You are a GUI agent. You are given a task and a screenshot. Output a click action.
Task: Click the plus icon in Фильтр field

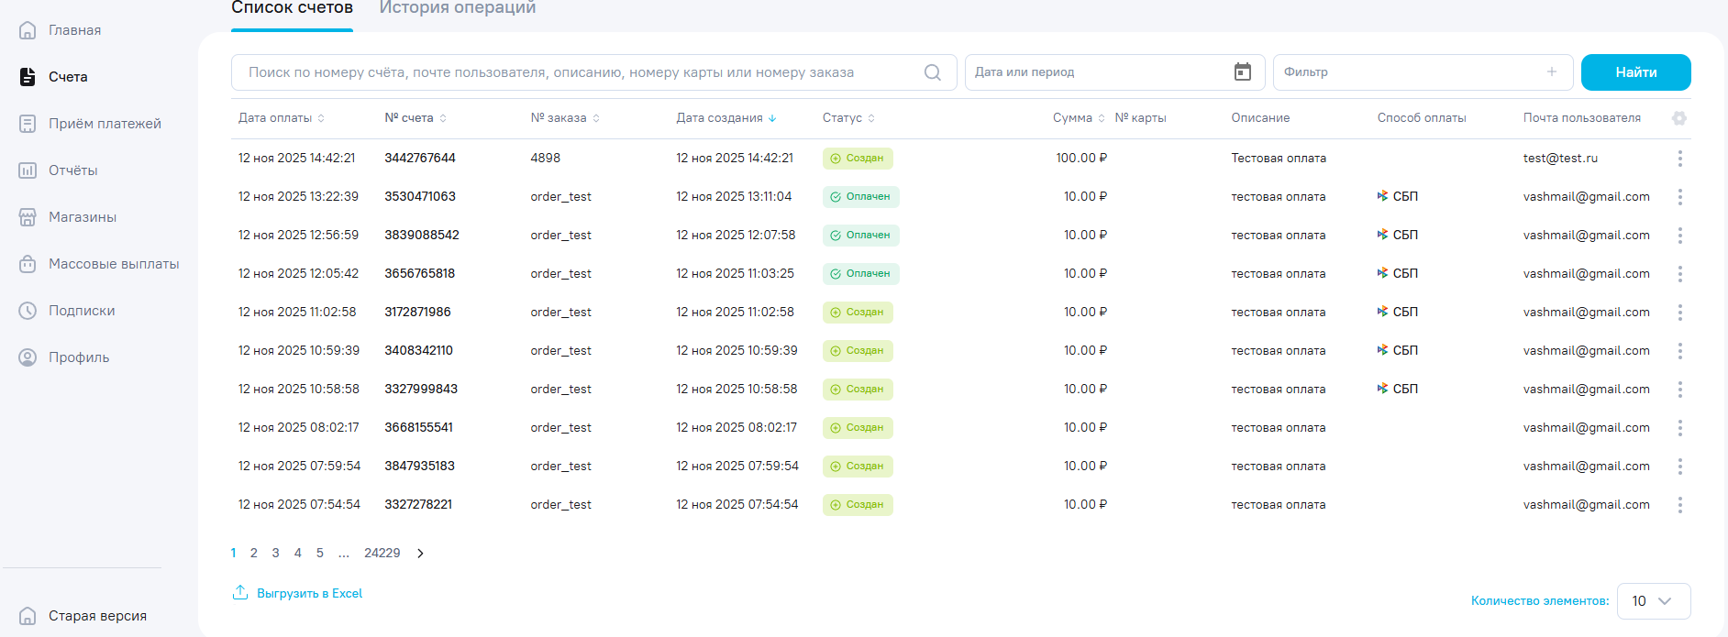[1551, 72]
